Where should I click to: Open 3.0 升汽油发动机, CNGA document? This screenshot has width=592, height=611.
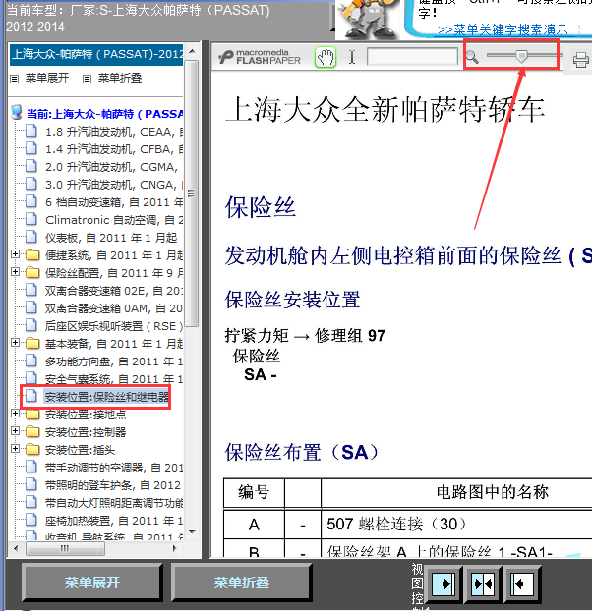(x=114, y=185)
